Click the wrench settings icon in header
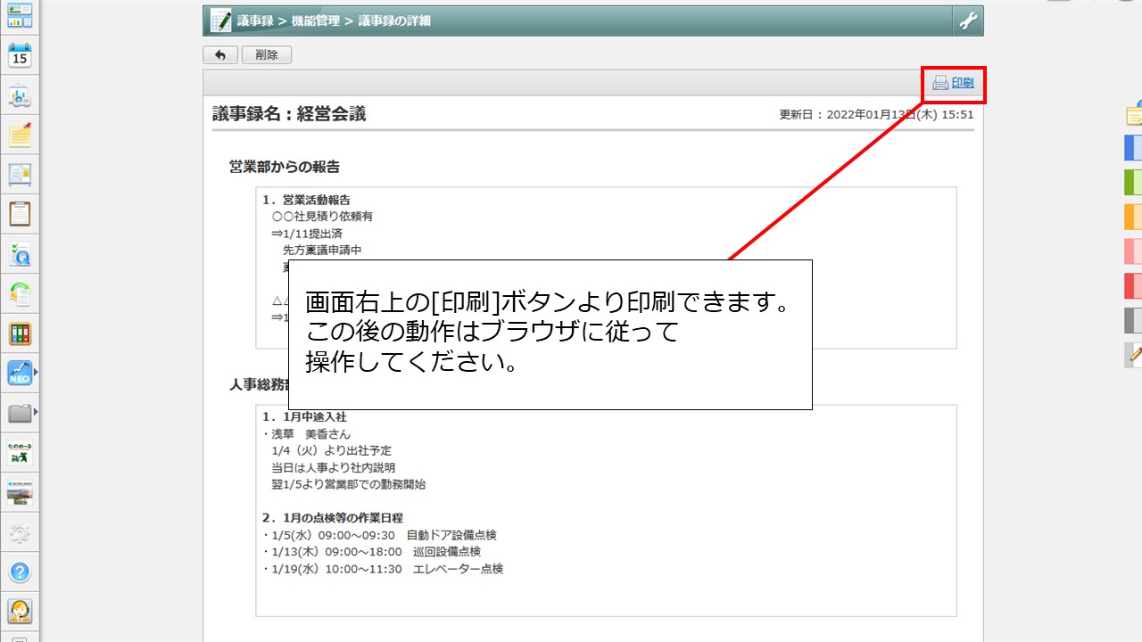Screen dimensions: 1142x642 [968, 21]
